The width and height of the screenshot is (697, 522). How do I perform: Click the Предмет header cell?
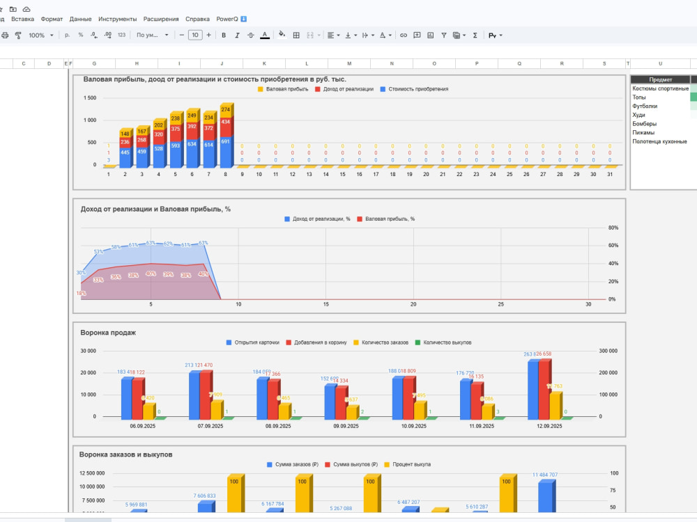[x=660, y=79]
